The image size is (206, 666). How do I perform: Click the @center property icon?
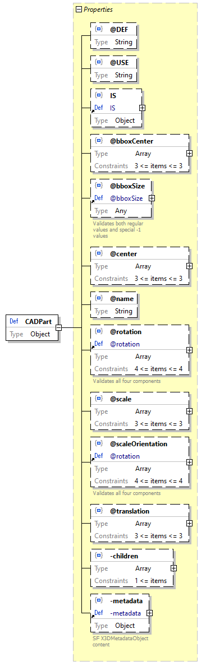click(x=99, y=253)
